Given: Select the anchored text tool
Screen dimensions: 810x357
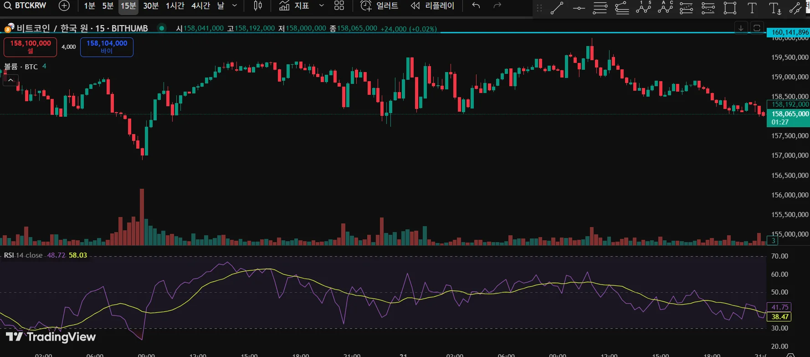Looking at the screenshot, I should coord(774,8).
